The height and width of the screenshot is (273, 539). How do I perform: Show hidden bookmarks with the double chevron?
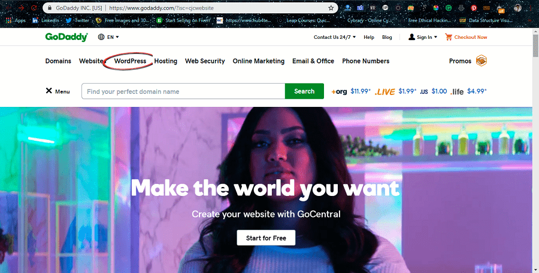point(531,20)
